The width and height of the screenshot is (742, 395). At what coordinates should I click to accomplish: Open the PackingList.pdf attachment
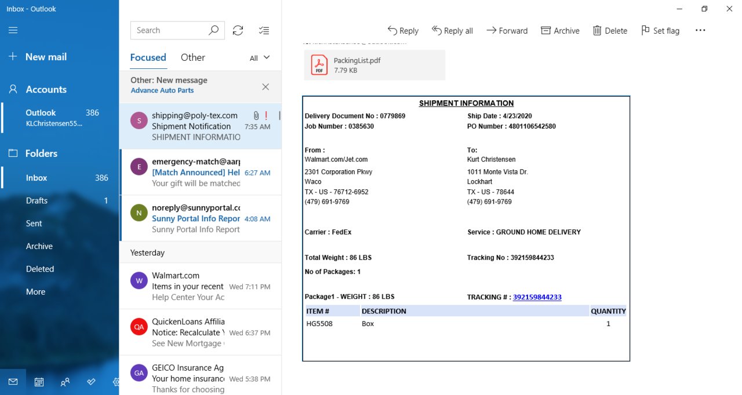click(374, 65)
